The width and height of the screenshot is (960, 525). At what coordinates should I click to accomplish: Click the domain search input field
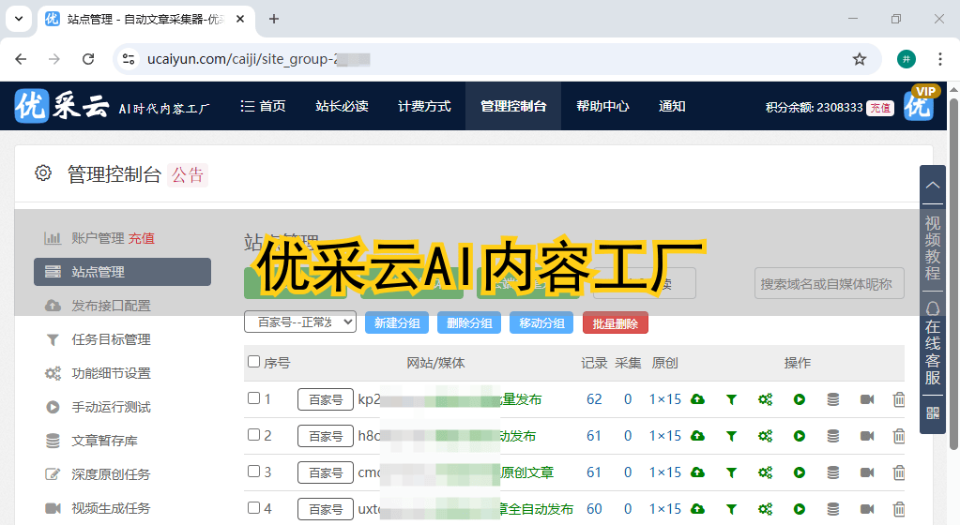click(x=829, y=283)
